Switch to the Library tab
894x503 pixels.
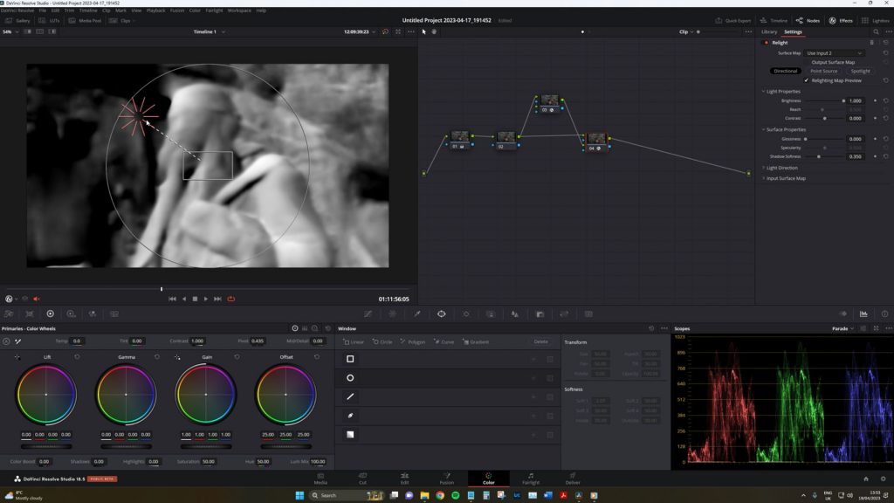[x=769, y=32]
